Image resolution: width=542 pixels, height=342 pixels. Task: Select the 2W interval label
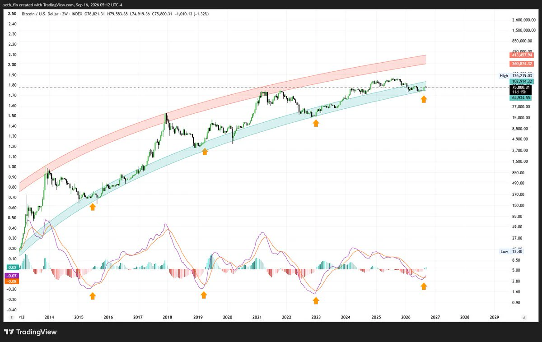point(65,14)
